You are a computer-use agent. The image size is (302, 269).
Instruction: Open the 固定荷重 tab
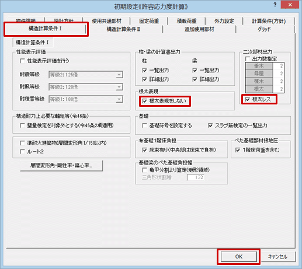[x=149, y=21]
